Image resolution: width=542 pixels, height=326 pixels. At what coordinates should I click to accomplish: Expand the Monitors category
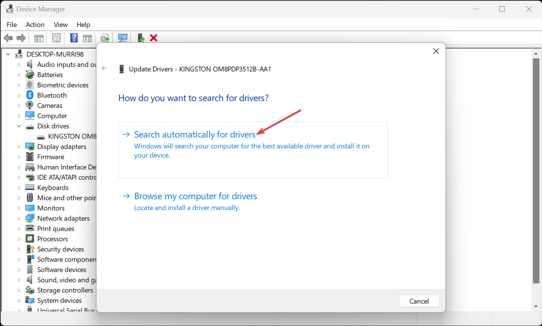click(19, 208)
